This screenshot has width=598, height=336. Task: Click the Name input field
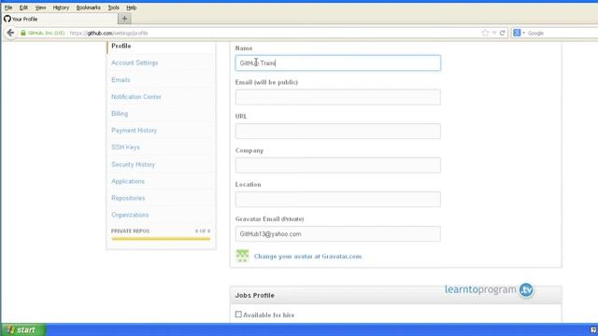tap(338, 63)
